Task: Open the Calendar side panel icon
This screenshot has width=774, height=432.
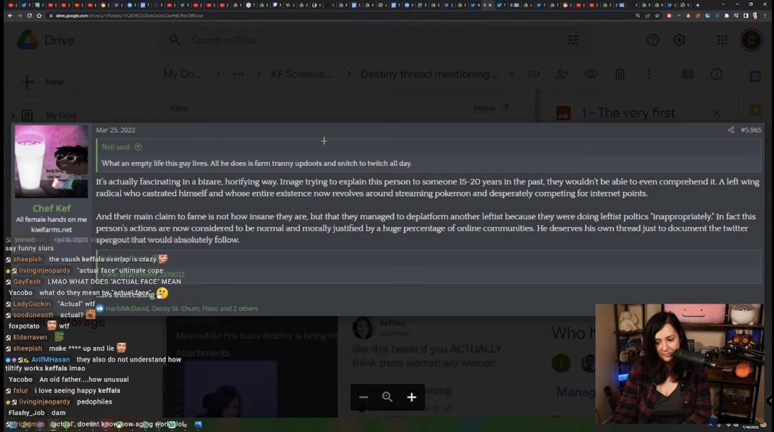Action: pyautogui.click(x=756, y=76)
